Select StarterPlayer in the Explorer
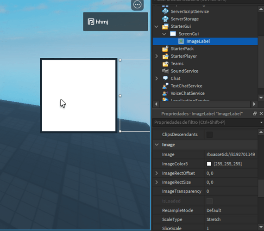 pyautogui.click(x=184, y=56)
